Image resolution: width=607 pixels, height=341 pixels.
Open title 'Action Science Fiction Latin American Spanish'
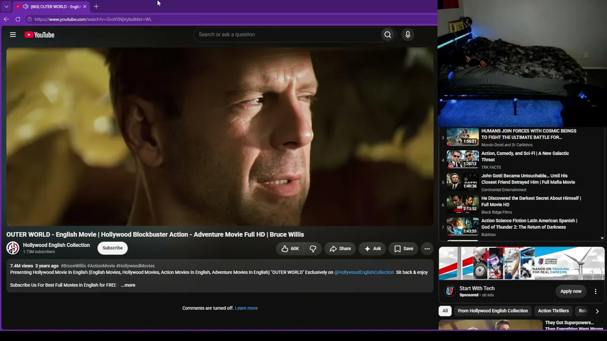point(529,224)
